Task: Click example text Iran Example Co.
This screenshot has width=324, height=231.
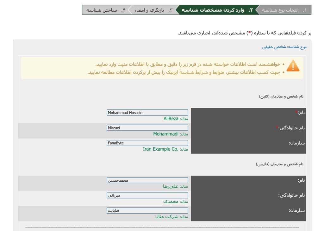Action: [x=160, y=149]
